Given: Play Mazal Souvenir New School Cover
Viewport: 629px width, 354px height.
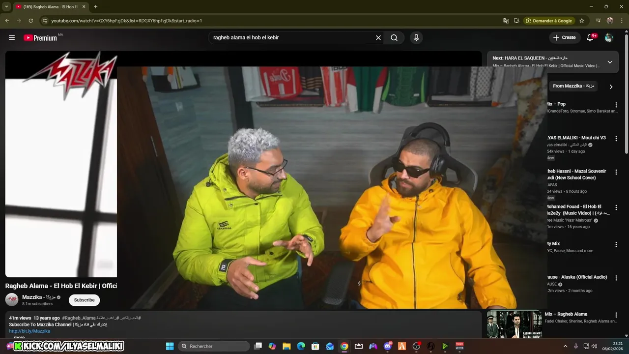Looking at the screenshot, I should click(x=576, y=175).
